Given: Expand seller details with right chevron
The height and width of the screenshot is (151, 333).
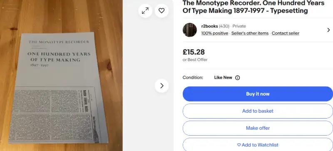Looking at the screenshot, I should coord(328,30).
